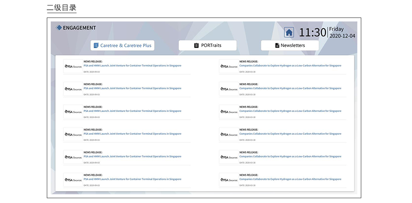This screenshot has width=412, height=203.
Task: Open the topmost Hydrogen Low-Carbon Alternative headline
Action: (x=290, y=66)
